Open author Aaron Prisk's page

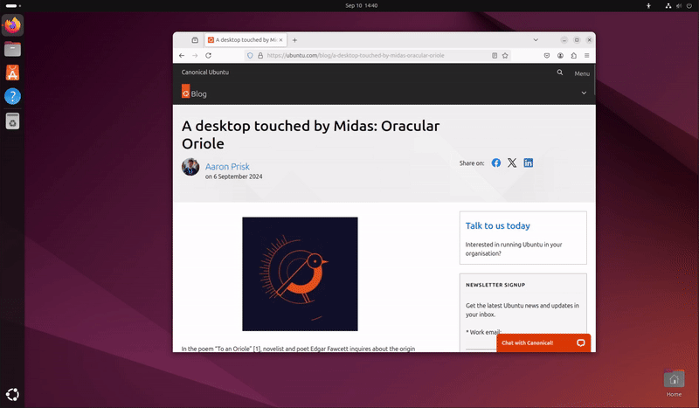[227, 166]
